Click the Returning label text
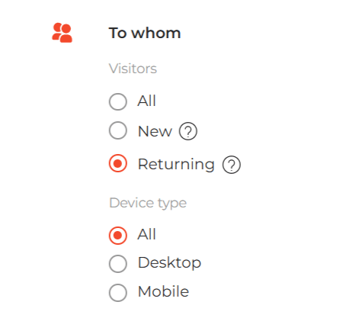The image size is (359, 334). [x=176, y=165]
